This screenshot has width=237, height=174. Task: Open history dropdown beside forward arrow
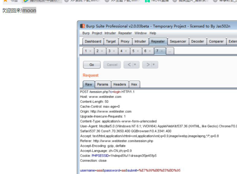[154, 65]
